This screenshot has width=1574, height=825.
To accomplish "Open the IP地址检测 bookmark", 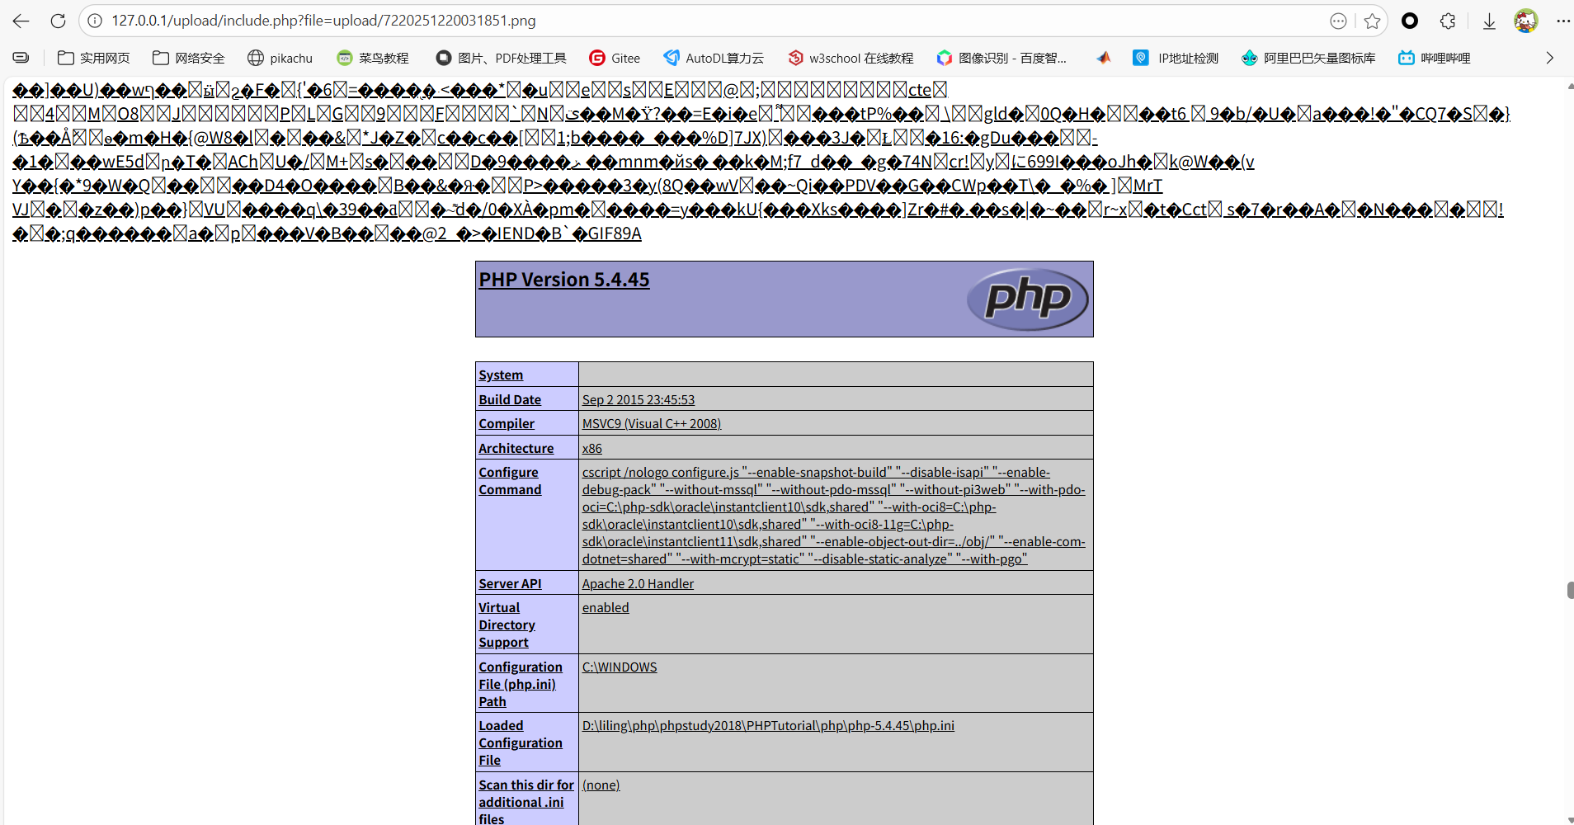I will [1176, 58].
